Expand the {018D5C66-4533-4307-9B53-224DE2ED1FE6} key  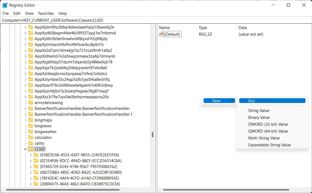[31, 155]
